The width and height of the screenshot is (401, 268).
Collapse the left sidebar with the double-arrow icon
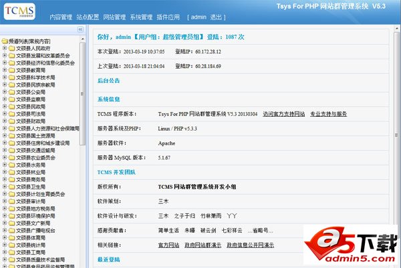tap(80, 29)
